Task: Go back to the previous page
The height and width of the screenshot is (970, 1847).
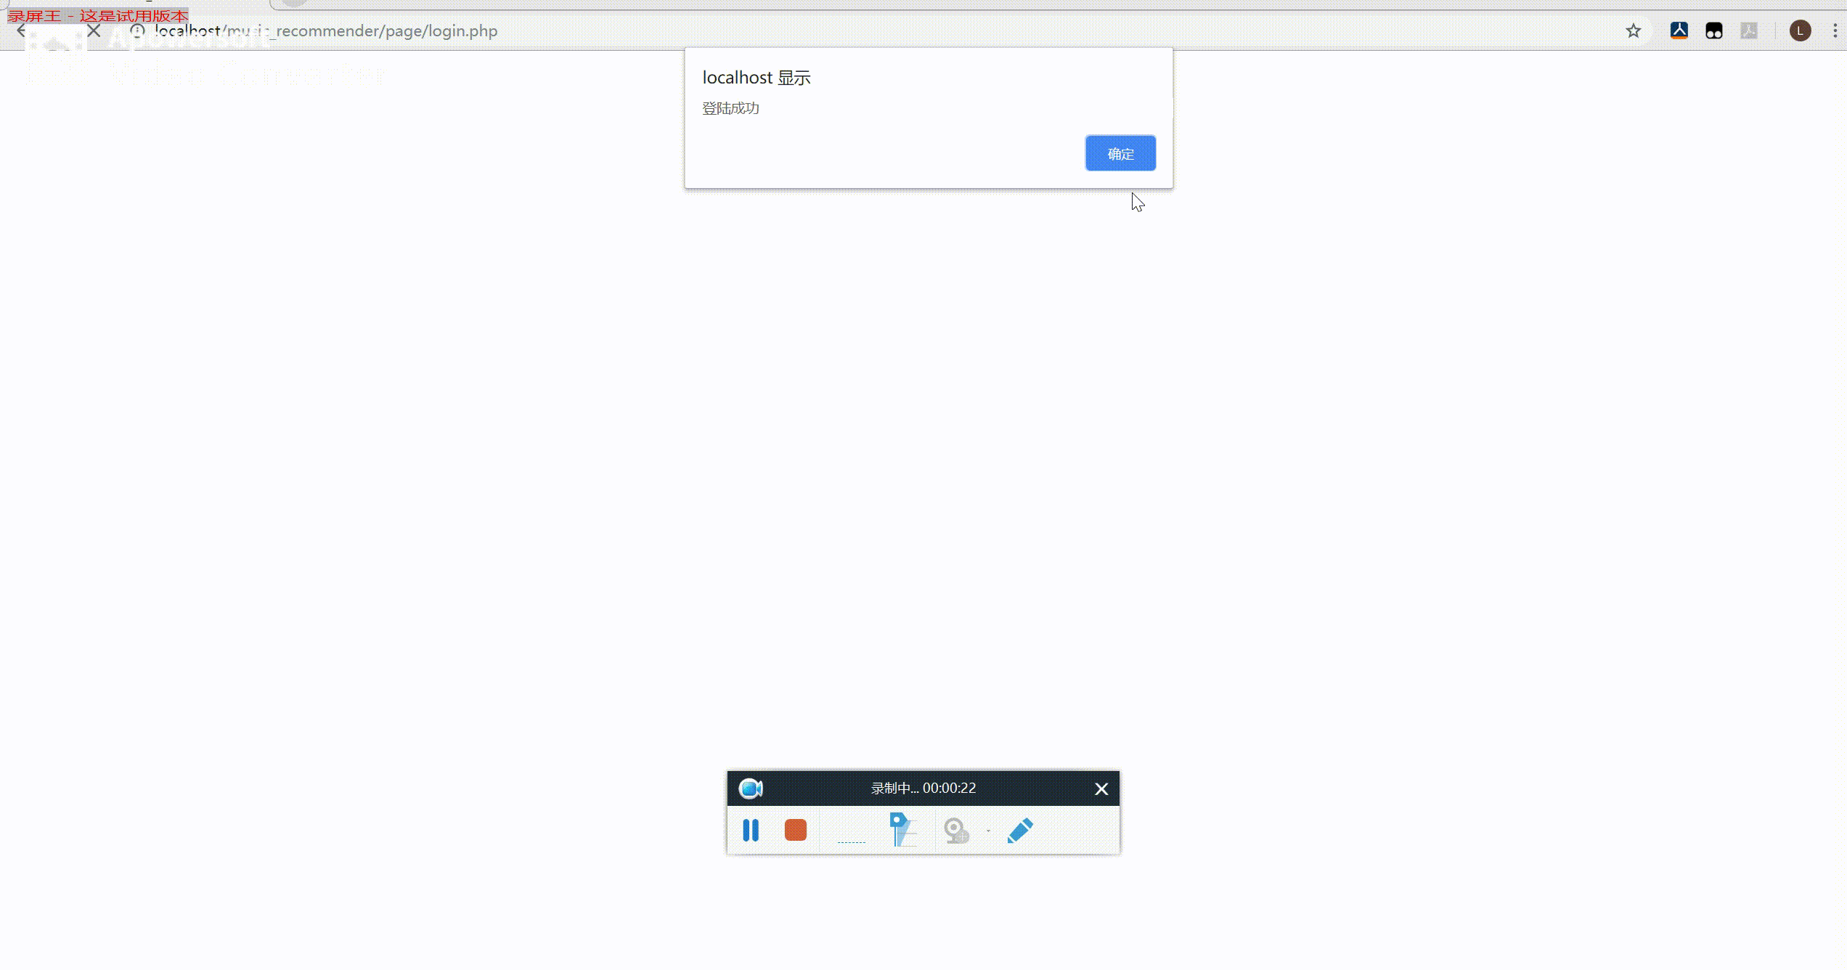Action: click(22, 30)
